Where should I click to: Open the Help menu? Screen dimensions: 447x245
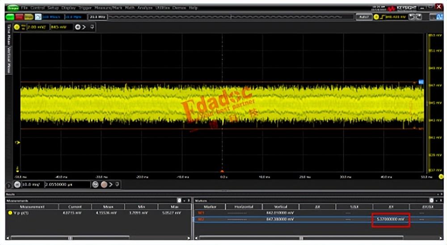193,8
